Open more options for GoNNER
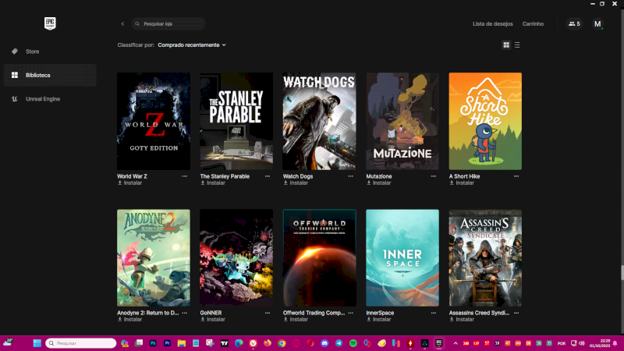This screenshot has height=351, width=624. click(268, 314)
